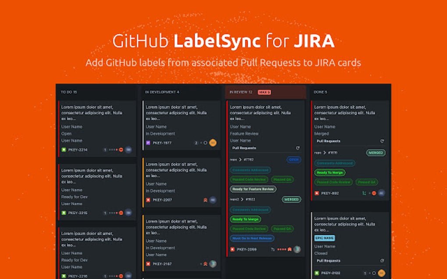Open issue link PKEY-2167
This screenshot has height=279, width=447.
(x=162, y=264)
